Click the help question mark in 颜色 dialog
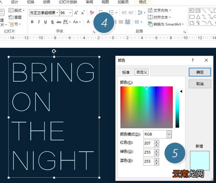The height and width of the screenshot is (183, 216). click(193, 60)
